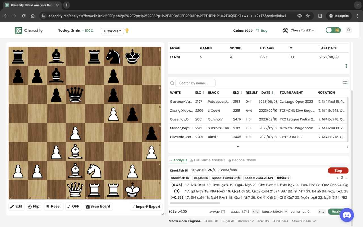
Task: Switch to the Analysis tab
Action: click(x=178, y=160)
